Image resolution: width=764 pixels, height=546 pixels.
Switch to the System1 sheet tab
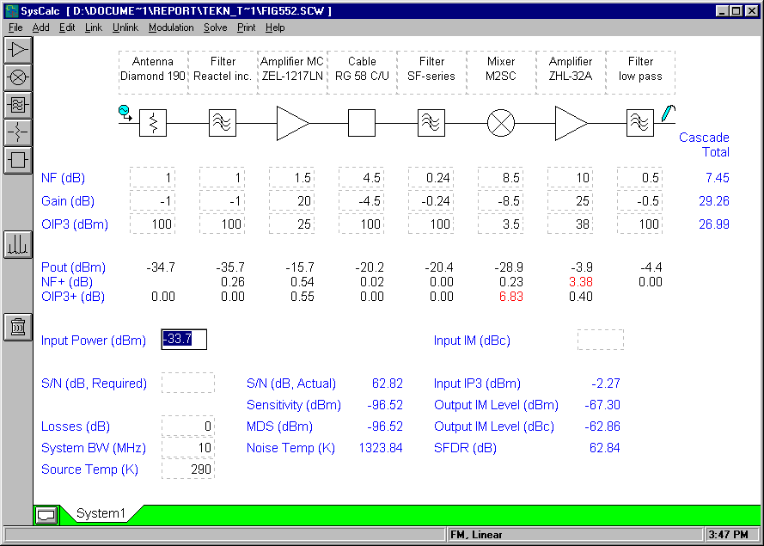(x=101, y=513)
